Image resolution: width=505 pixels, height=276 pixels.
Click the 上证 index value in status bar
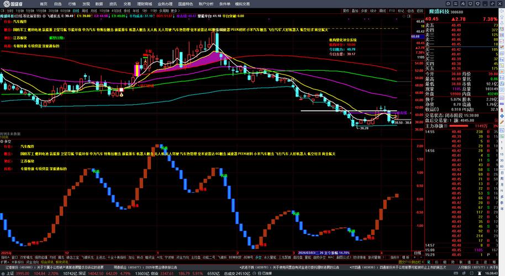tap(23, 273)
